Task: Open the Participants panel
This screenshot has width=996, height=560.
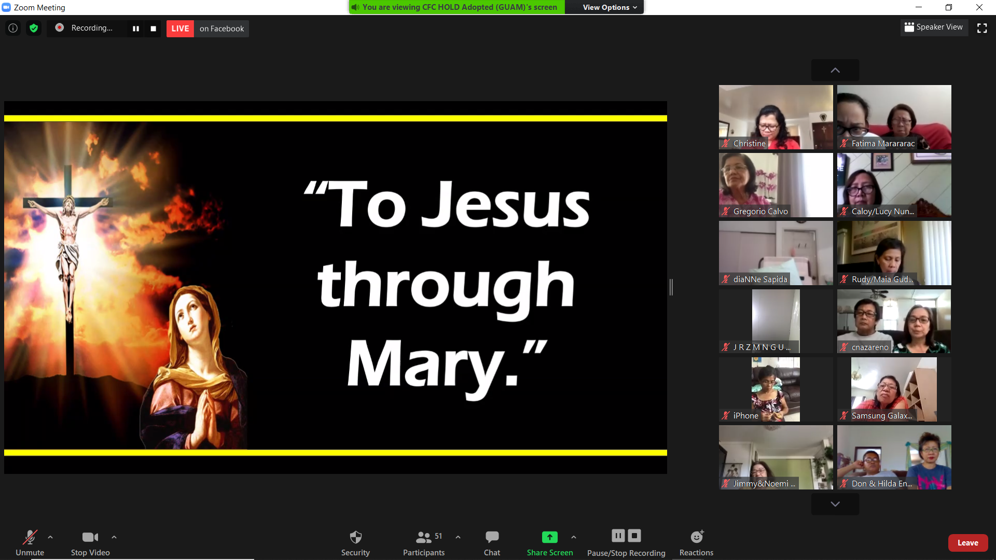Action: point(424,542)
